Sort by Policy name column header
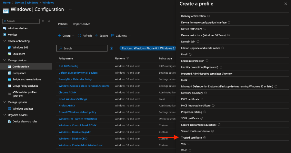 [x=65, y=59]
